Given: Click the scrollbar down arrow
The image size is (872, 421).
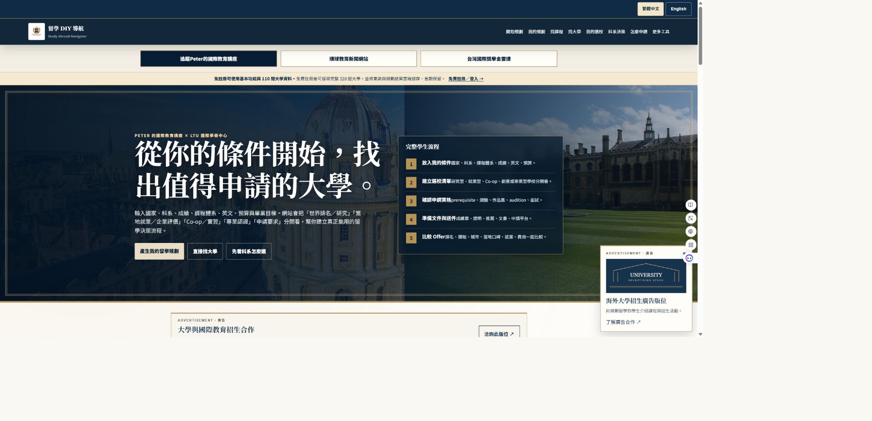Looking at the screenshot, I should click(x=700, y=334).
